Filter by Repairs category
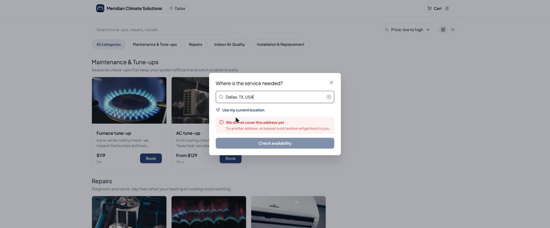This screenshot has width=550, height=228. 195,44
